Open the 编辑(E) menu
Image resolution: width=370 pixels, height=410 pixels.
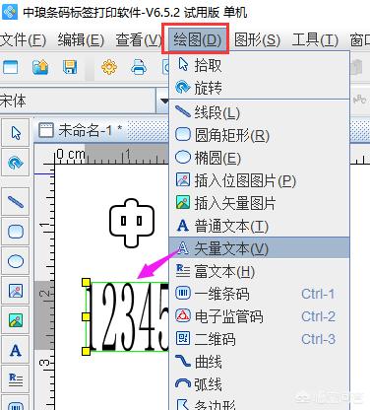pos(81,40)
